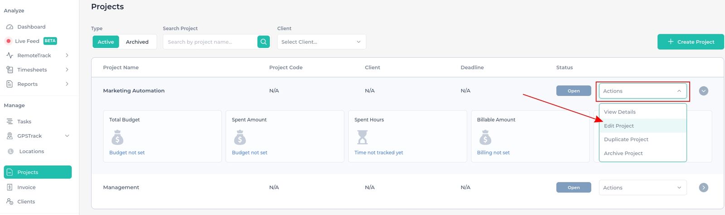Click the Client column header in table

pos(372,67)
